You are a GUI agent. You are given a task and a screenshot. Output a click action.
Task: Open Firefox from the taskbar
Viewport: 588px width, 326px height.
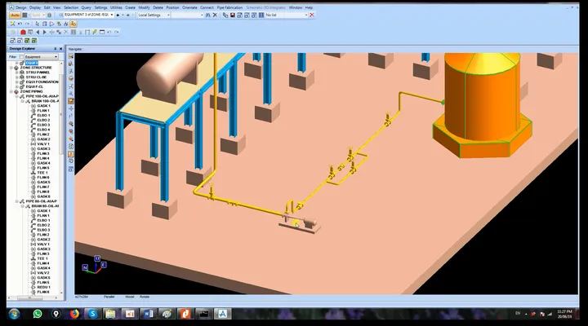(x=74, y=314)
